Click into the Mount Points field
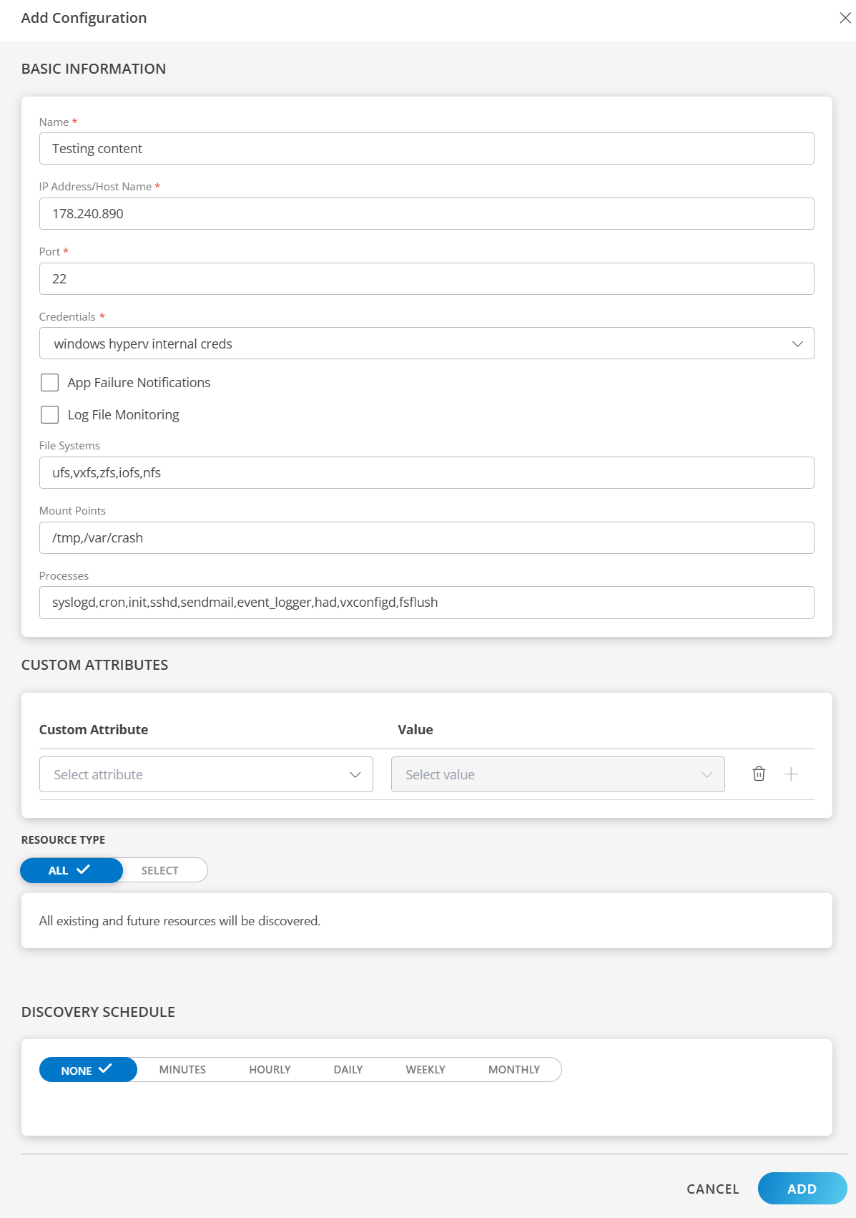This screenshot has height=1218, width=856. click(426, 537)
